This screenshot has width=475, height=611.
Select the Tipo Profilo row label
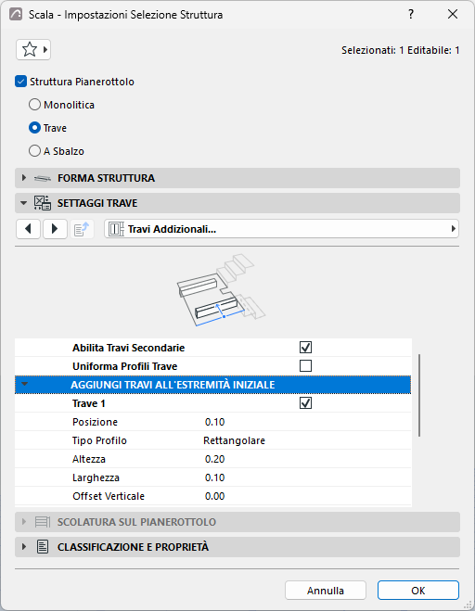pos(99,440)
